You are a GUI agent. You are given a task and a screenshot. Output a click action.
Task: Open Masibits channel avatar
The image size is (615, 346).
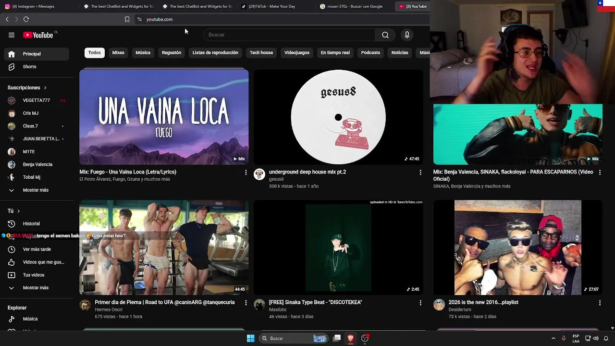[259, 305]
